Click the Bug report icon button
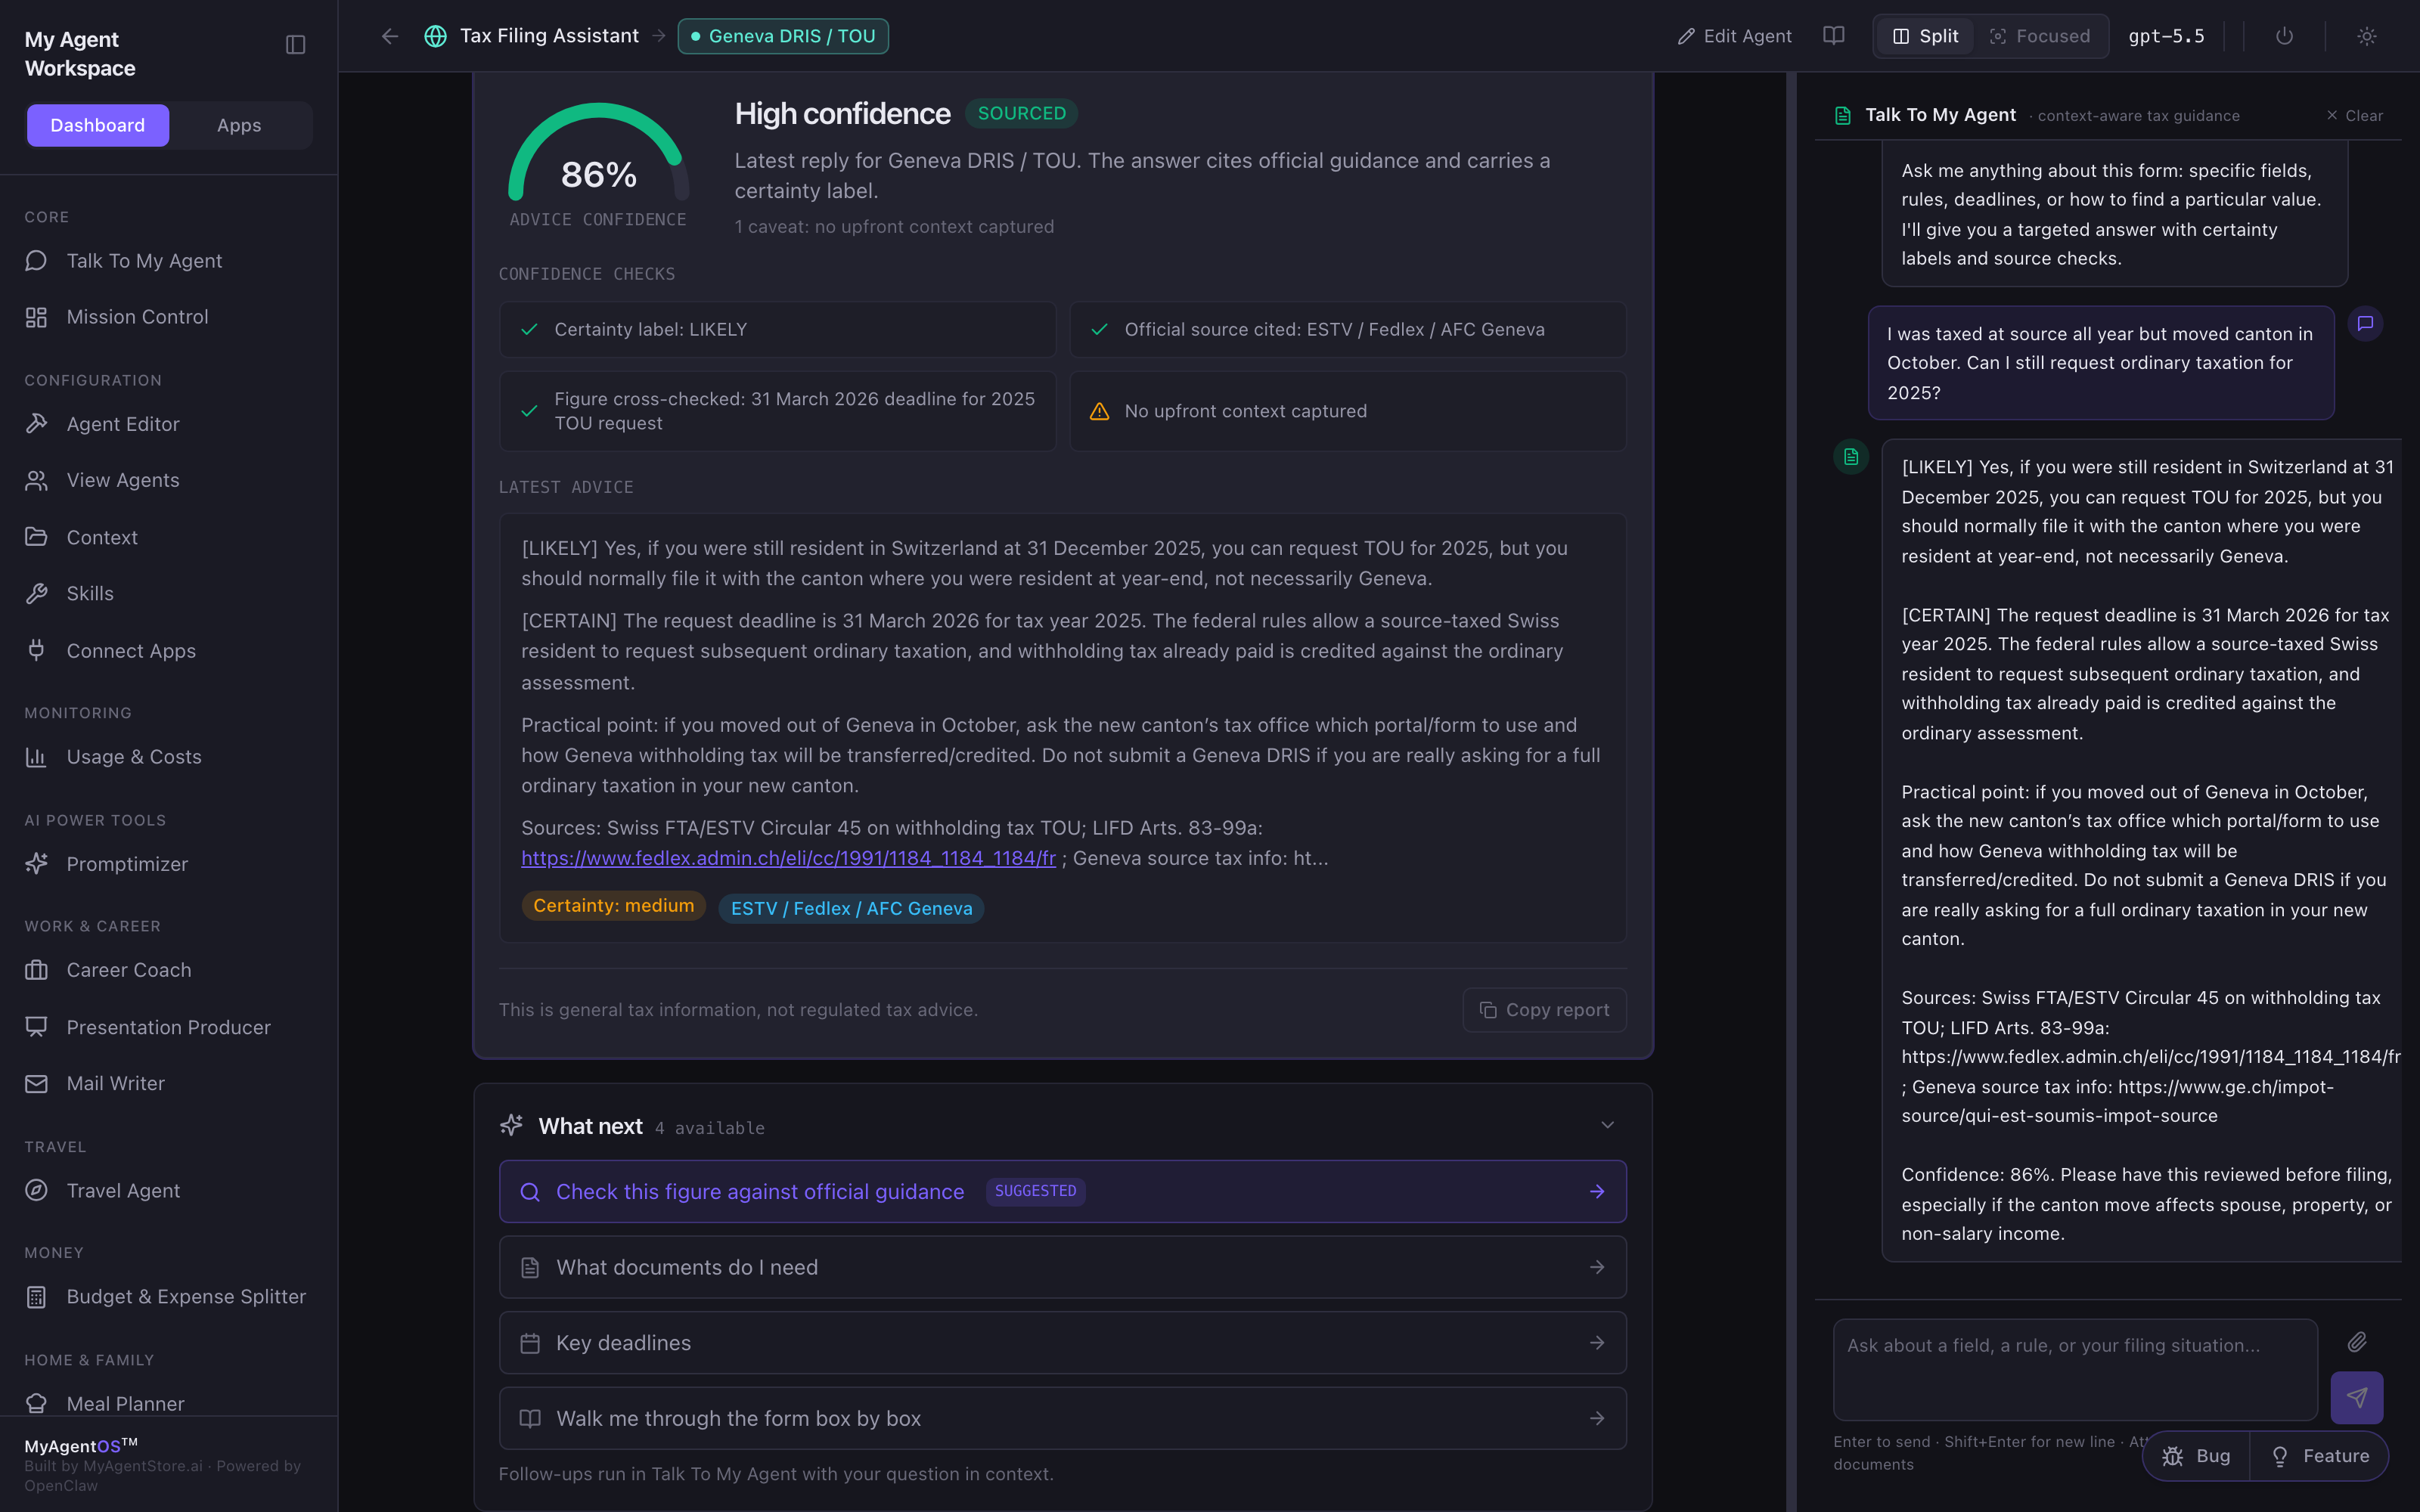The height and width of the screenshot is (1512, 2420). tap(2196, 1456)
